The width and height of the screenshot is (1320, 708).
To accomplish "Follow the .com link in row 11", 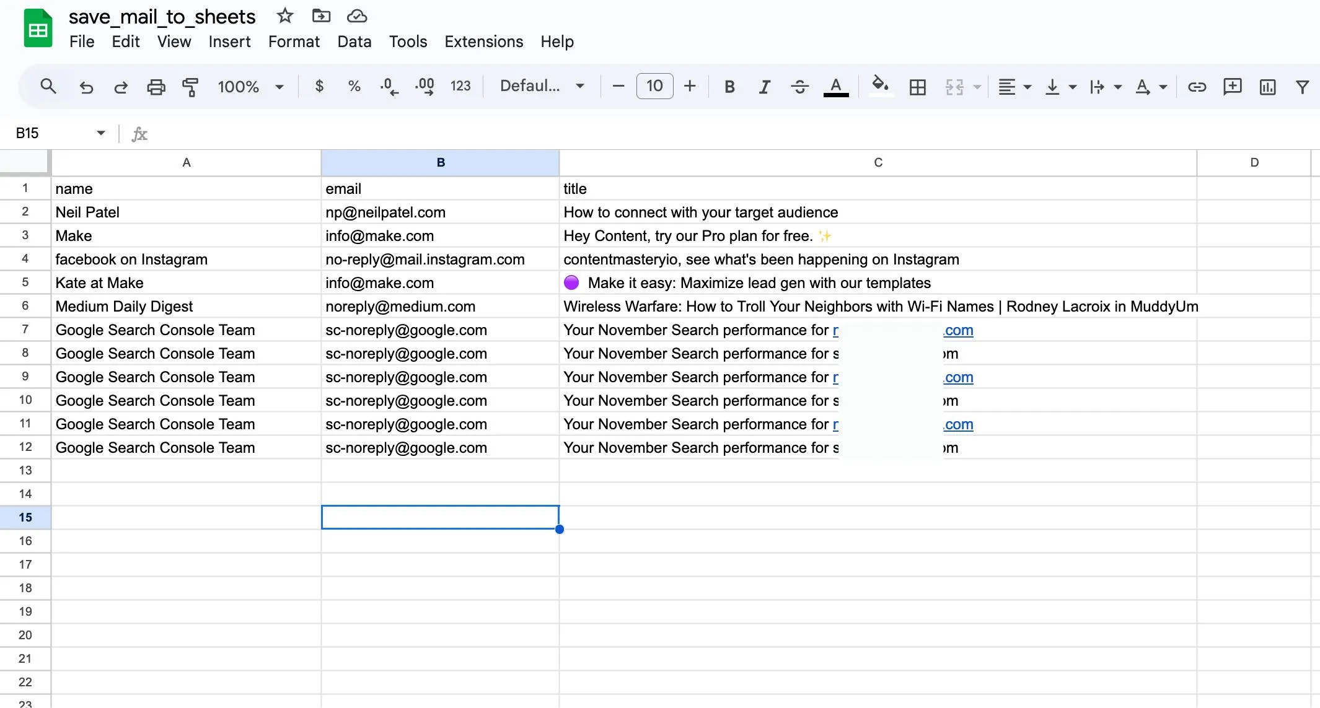I will (x=959, y=424).
